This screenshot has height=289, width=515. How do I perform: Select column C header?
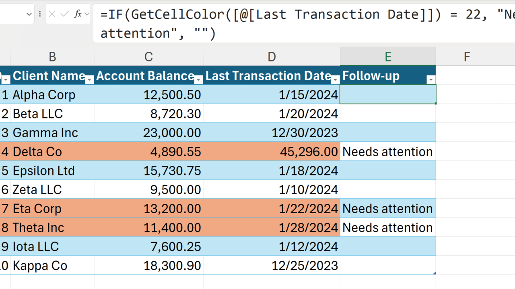[x=148, y=57]
